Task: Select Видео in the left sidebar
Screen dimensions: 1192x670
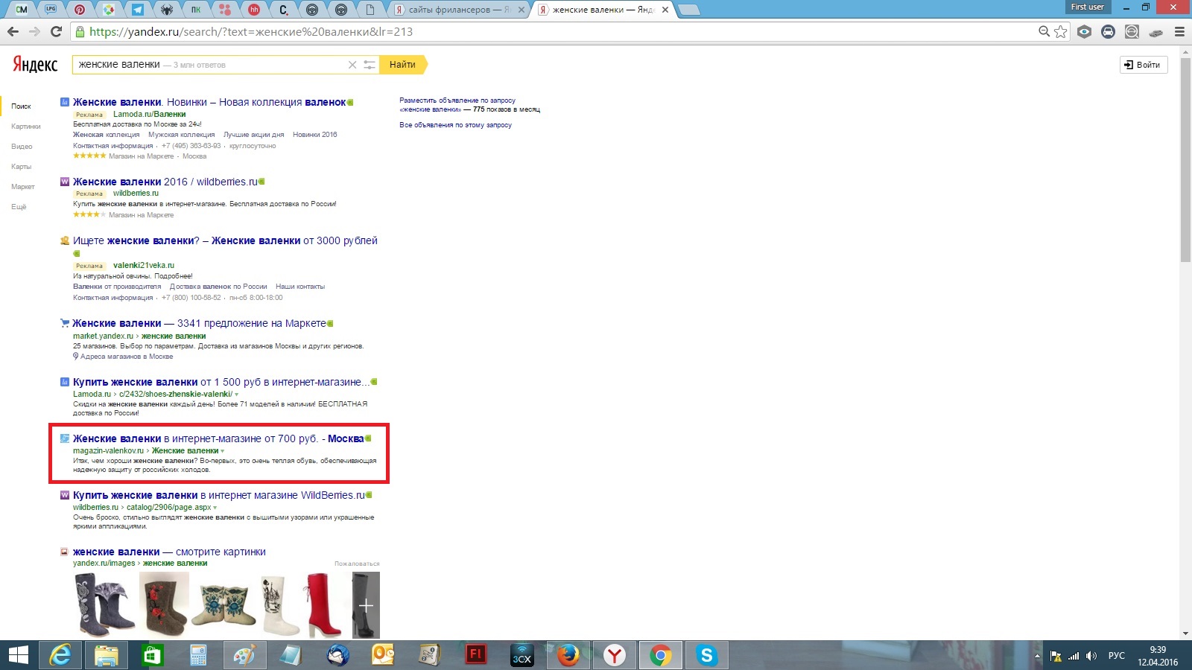Action: [x=22, y=147]
